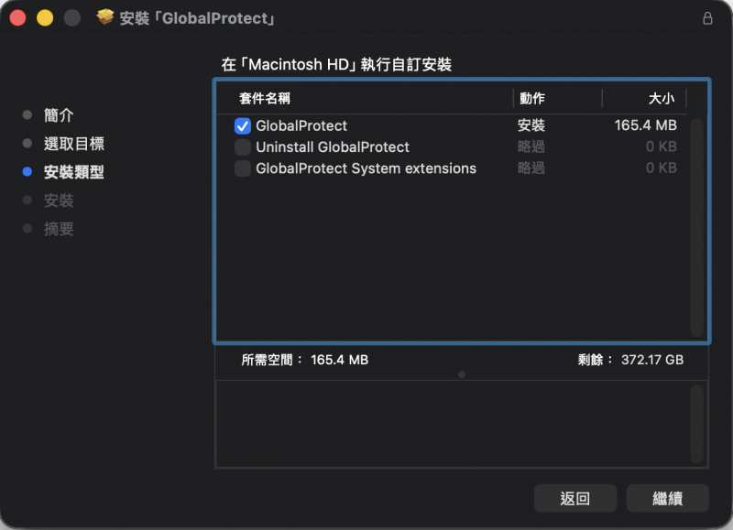Click the grey dot beside 選取目標
Screen dimensions: 733x530
tap(27, 144)
